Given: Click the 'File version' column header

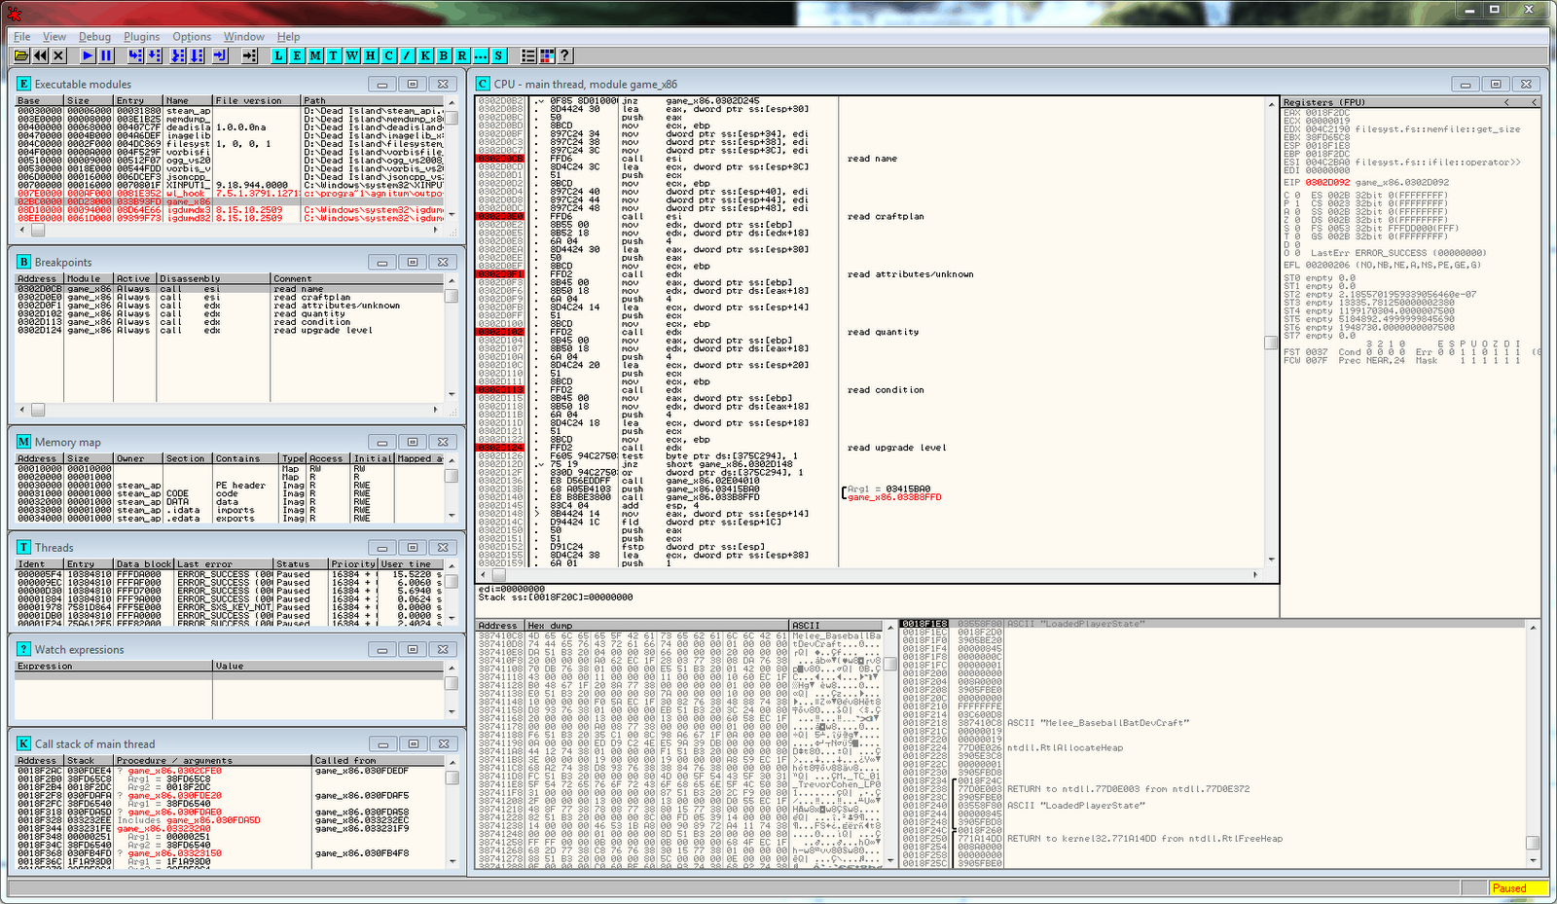Looking at the screenshot, I should click(255, 100).
